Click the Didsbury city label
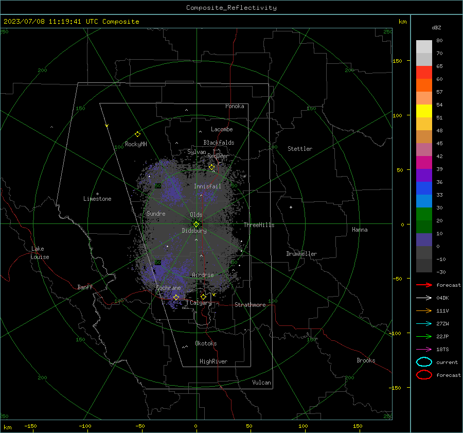This screenshot has height=433, width=463. tap(194, 231)
